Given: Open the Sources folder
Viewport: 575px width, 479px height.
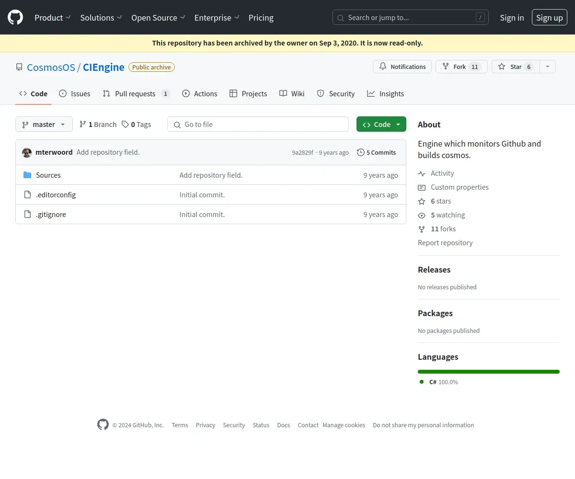Looking at the screenshot, I should 48,175.
